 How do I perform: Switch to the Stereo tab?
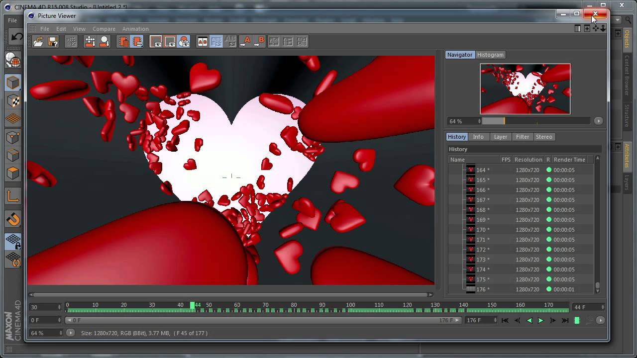coord(544,137)
